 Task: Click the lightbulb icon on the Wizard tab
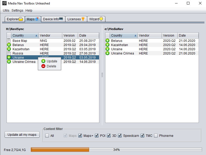tap(101, 19)
